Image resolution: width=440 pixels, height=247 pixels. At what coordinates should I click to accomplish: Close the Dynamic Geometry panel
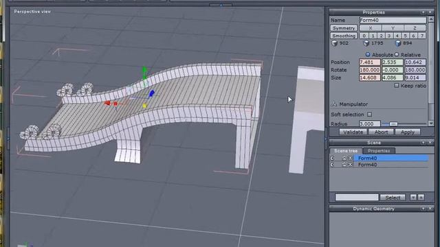430,209
